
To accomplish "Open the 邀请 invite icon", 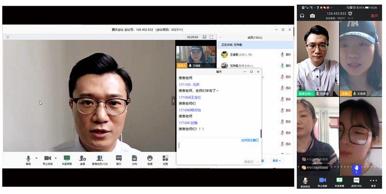I will (x=83, y=158).
